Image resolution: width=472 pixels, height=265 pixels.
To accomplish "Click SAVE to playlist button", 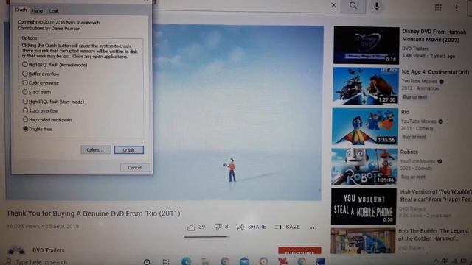I will click(287, 227).
